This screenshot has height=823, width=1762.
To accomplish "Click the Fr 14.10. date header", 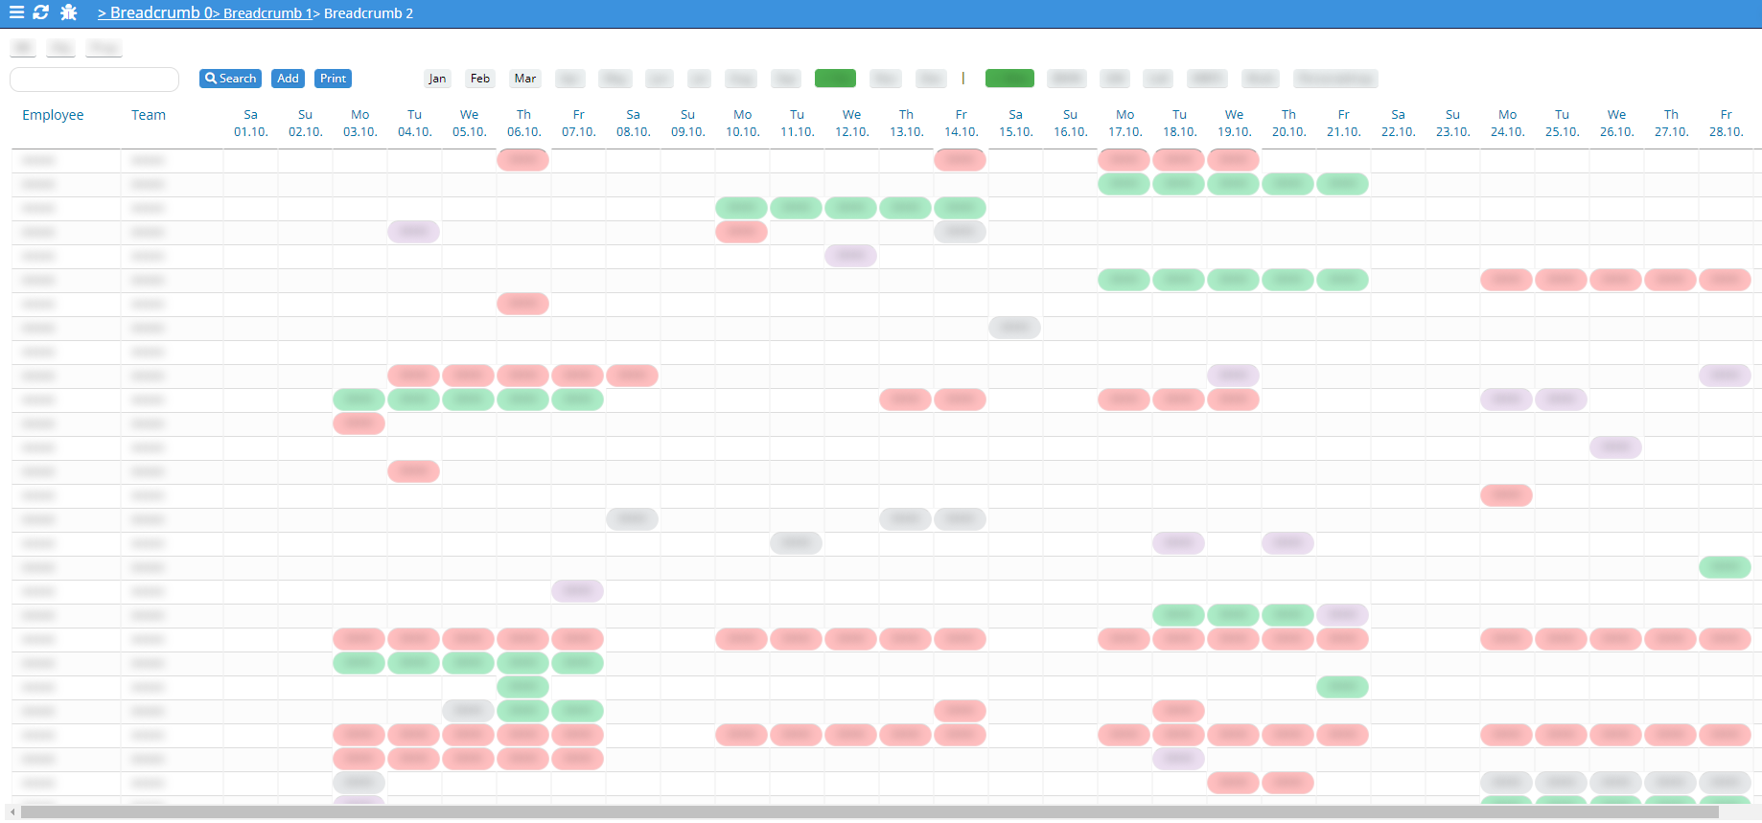I will click(962, 124).
